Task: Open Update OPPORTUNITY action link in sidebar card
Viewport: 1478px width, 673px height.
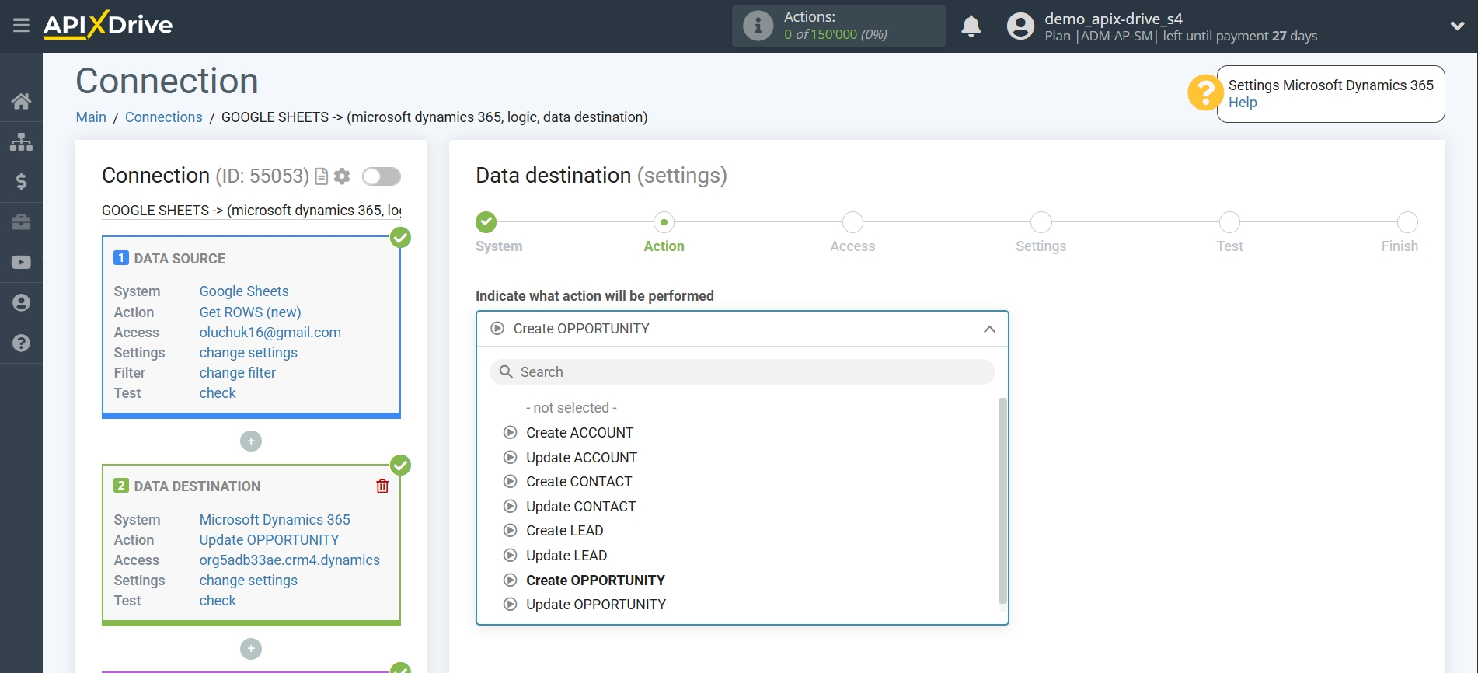Action: pos(270,540)
